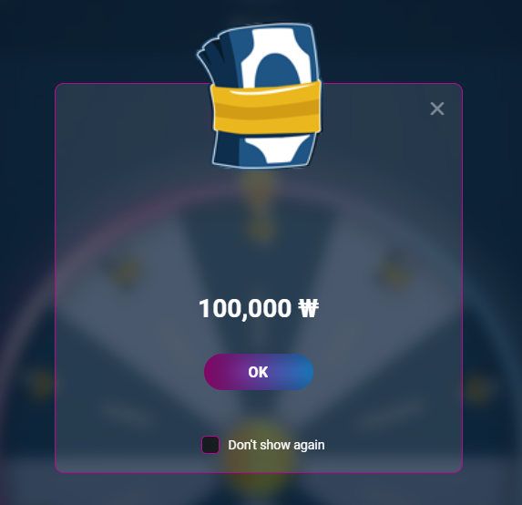Enable the Don't show again checkbox
Viewport: 522px width, 505px height.
pos(210,445)
